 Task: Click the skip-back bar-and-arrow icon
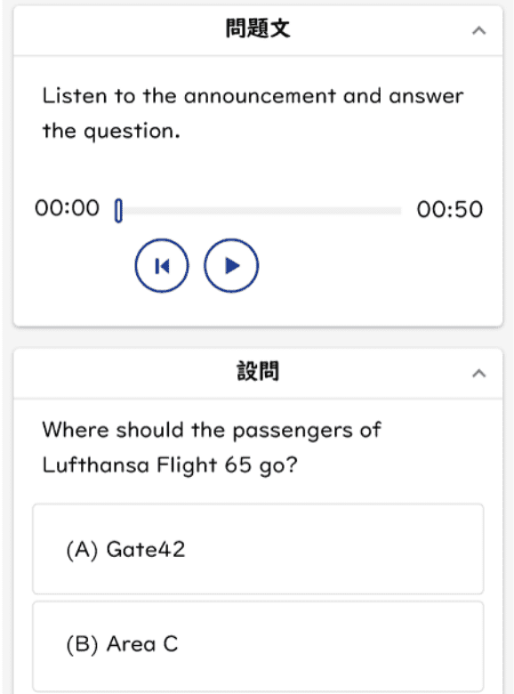pyautogui.click(x=162, y=266)
